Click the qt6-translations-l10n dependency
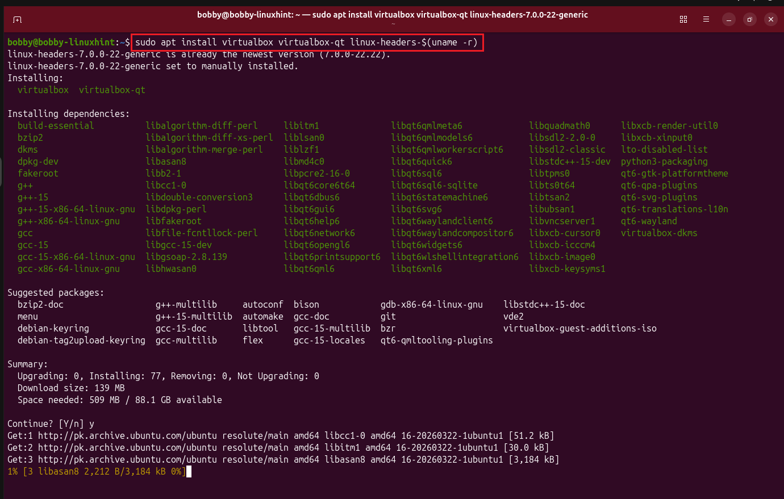 (674, 209)
